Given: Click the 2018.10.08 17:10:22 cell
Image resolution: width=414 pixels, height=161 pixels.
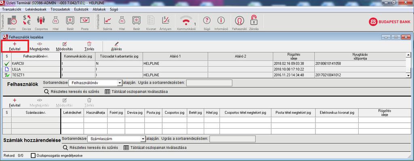Looking at the screenshot, I should tap(294, 69).
